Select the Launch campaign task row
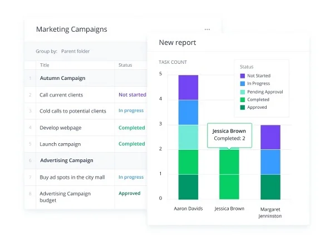The image size is (334, 242). 60,144
